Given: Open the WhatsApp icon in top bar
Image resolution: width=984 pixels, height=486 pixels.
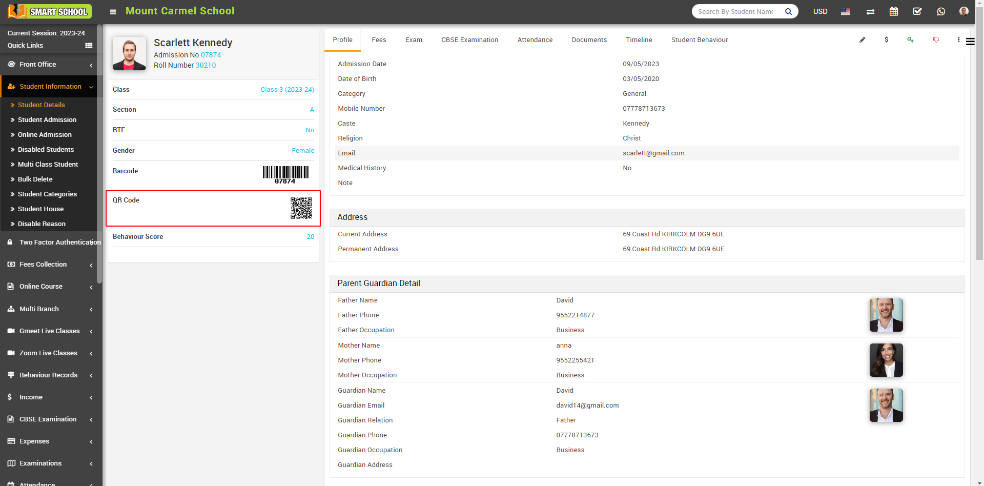Looking at the screenshot, I should (941, 11).
